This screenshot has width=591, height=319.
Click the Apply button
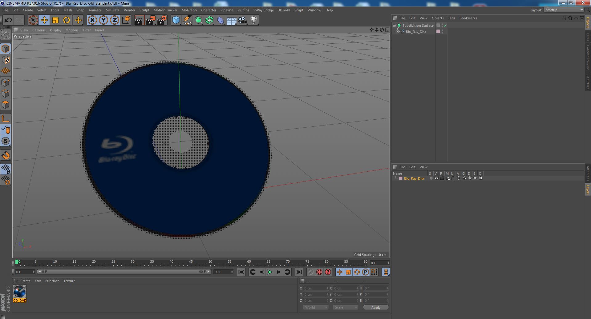point(376,307)
